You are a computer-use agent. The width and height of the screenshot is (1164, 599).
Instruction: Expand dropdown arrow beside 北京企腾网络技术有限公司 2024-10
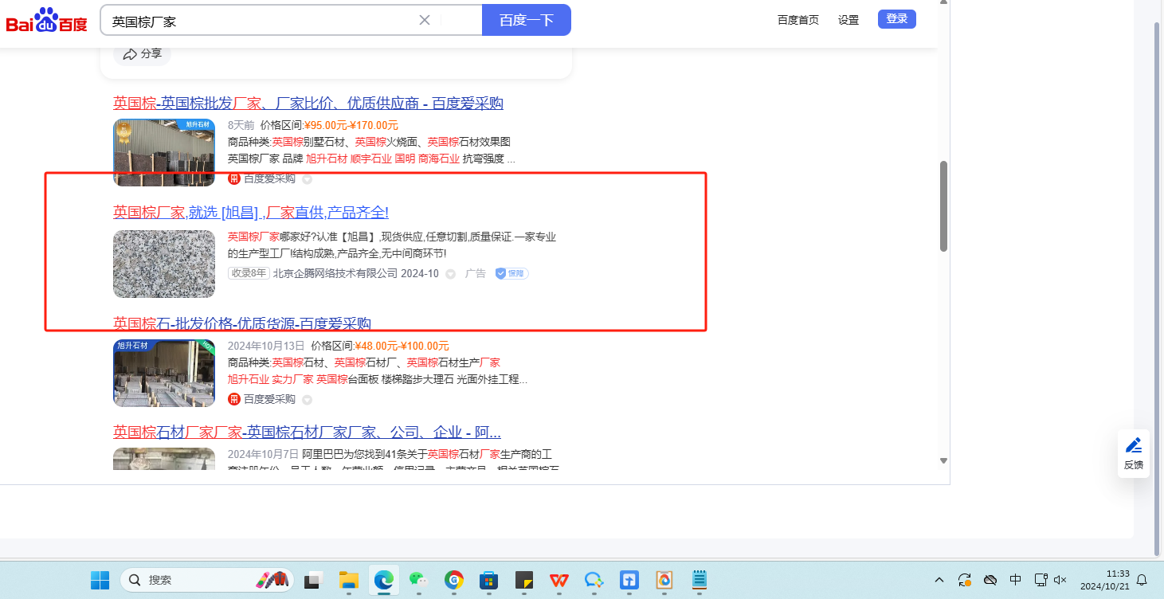450,274
